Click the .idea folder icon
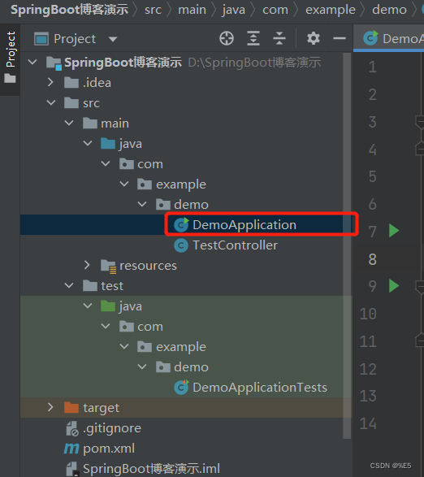This screenshot has height=477, width=424. pyautogui.click(x=71, y=82)
